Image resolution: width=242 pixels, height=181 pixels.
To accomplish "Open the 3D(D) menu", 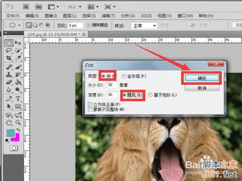I will (x=146, y=16).
